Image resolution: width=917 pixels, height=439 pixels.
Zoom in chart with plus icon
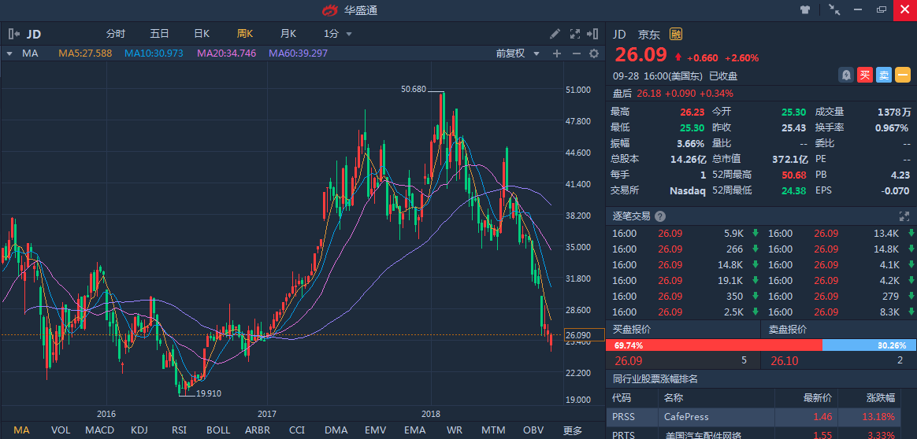point(556,53)
